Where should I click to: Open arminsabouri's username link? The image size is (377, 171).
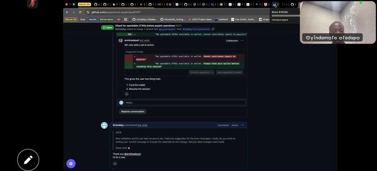132,40
